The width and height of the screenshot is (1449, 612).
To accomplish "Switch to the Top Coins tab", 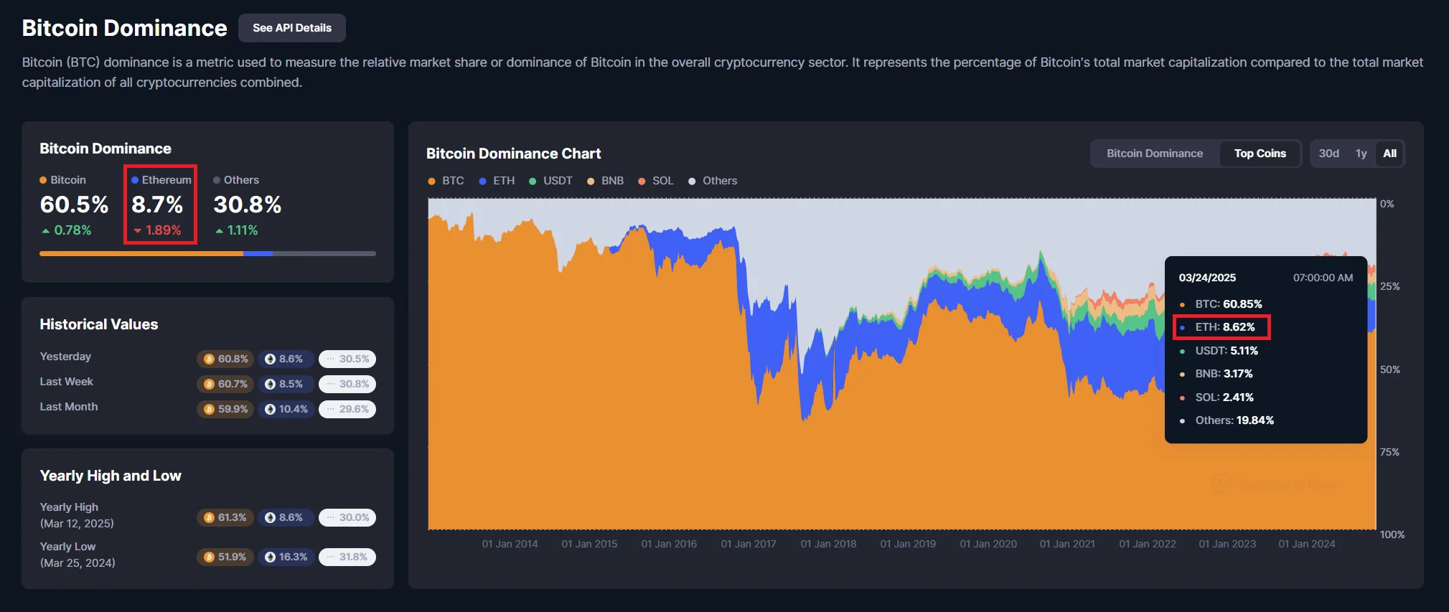I will point(1260,153).
